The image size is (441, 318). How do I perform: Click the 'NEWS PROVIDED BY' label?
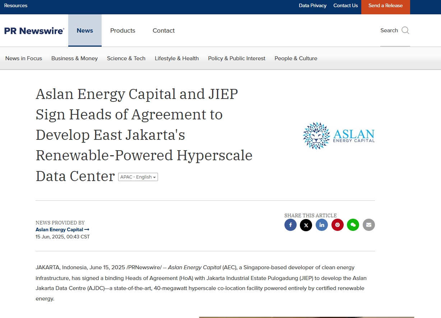point(60,223)
